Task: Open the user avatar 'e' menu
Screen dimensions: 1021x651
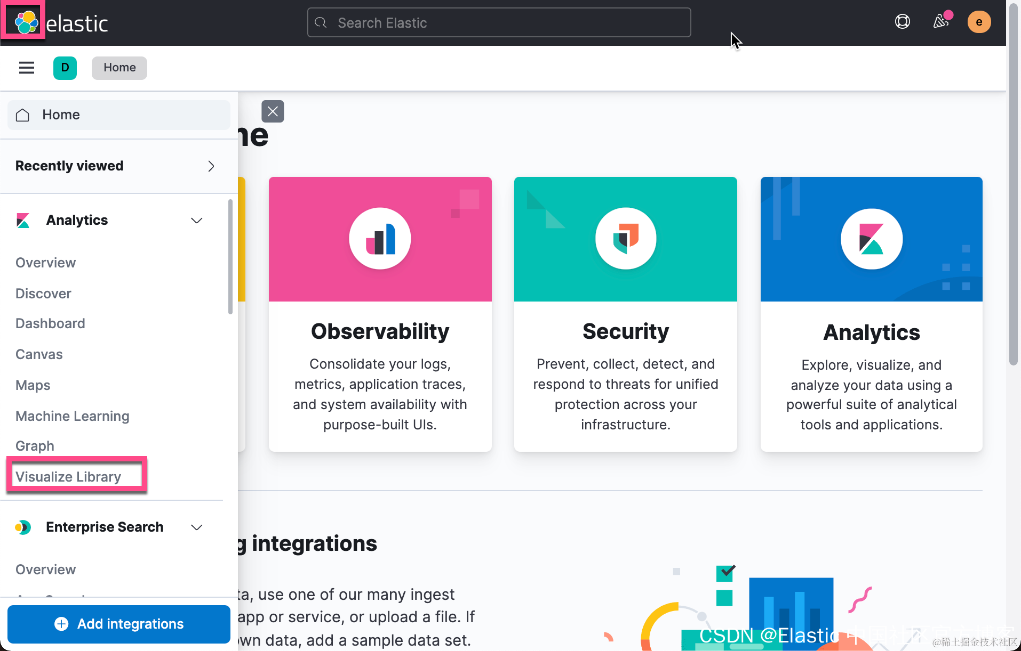Action: click(979, 22)
